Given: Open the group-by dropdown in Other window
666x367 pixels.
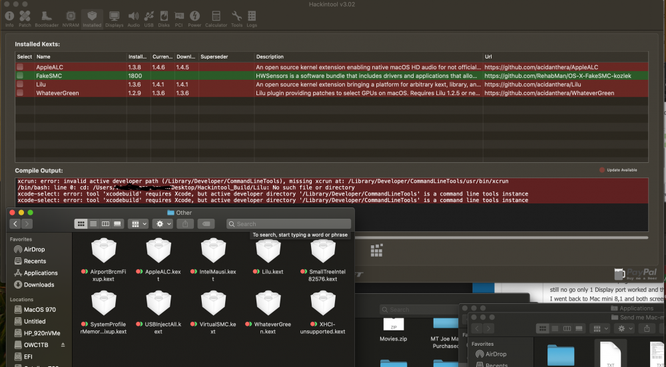Looking at the screenshot, I should (x=138, y=224).
